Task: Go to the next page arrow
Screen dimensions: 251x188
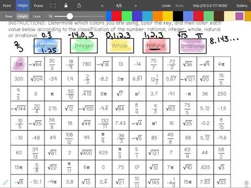Action: tap(135, 6)
